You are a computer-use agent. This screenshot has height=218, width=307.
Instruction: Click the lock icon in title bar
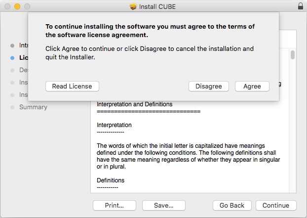pos(301,6)
